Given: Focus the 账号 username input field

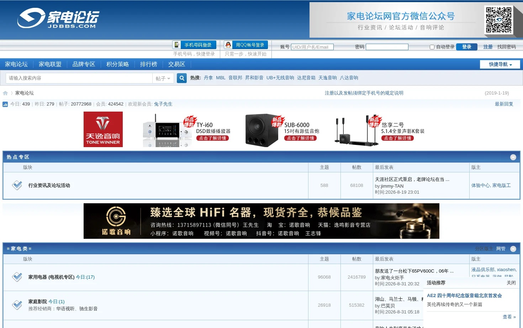Looking at the screenshot, I should coord(312,47).
